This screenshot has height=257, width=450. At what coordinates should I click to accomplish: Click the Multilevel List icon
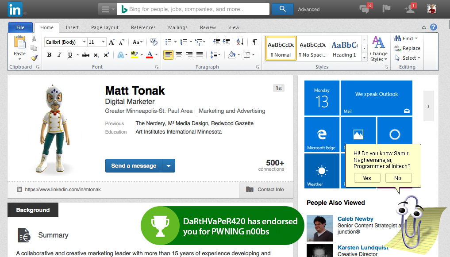[199, 42]
